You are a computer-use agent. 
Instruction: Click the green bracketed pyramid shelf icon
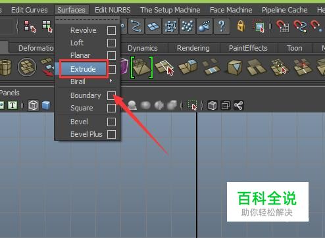click(x=141, y=67)
